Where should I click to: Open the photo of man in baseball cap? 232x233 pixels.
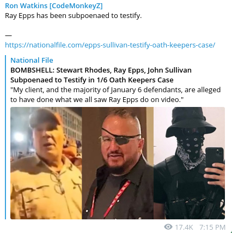coord(46,163)
